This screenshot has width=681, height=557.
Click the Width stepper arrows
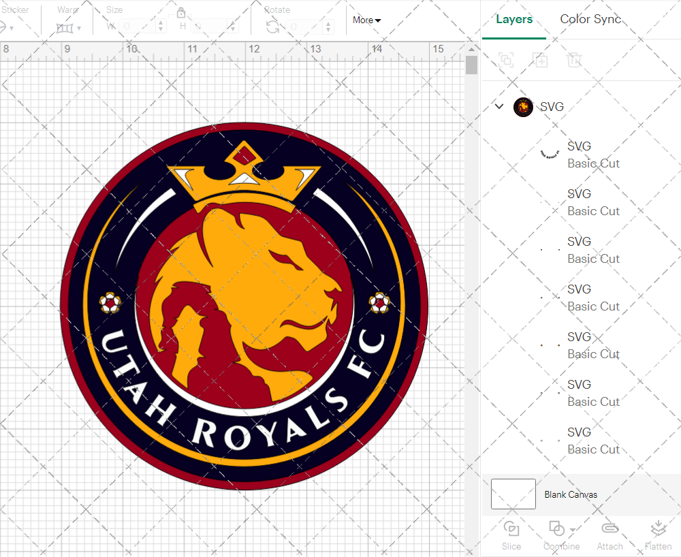point(161,27)
